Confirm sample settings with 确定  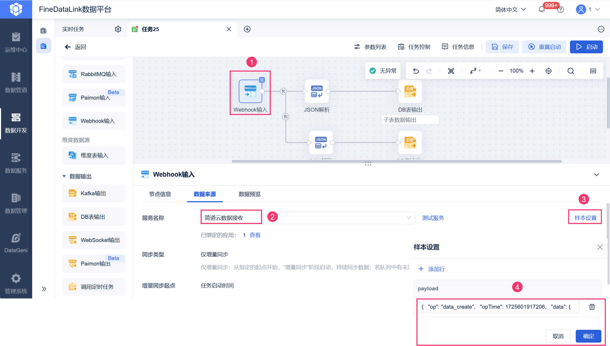tap(589, 336)
